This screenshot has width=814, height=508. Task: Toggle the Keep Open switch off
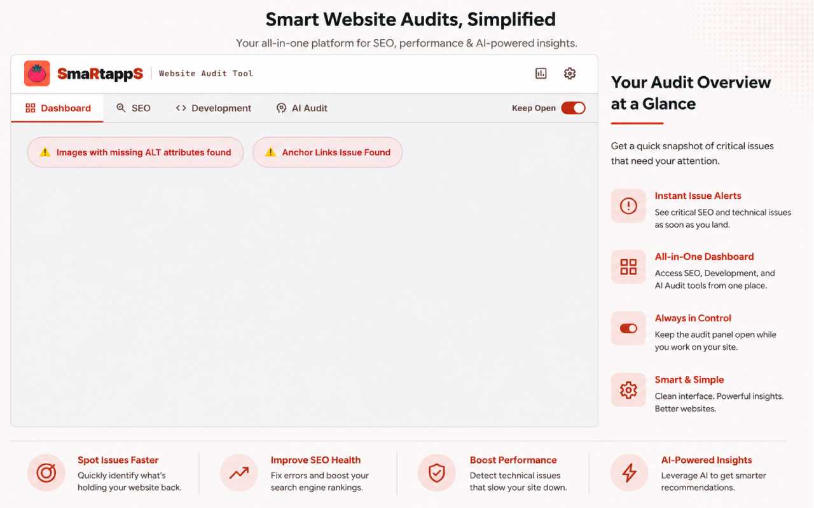tap(573, 108)
